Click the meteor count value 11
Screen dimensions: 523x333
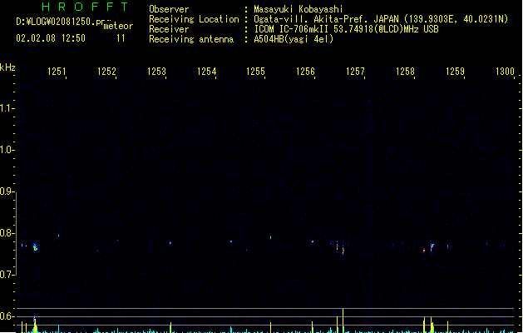click(x=121, y=38)
